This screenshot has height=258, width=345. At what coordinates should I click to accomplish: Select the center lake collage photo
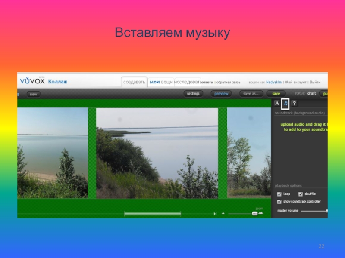tap(157, 153)
